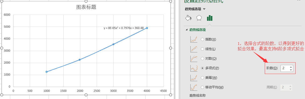305x99 pixels.
Task: Click the horizontal axis label 1500
Action: (63, 91)
